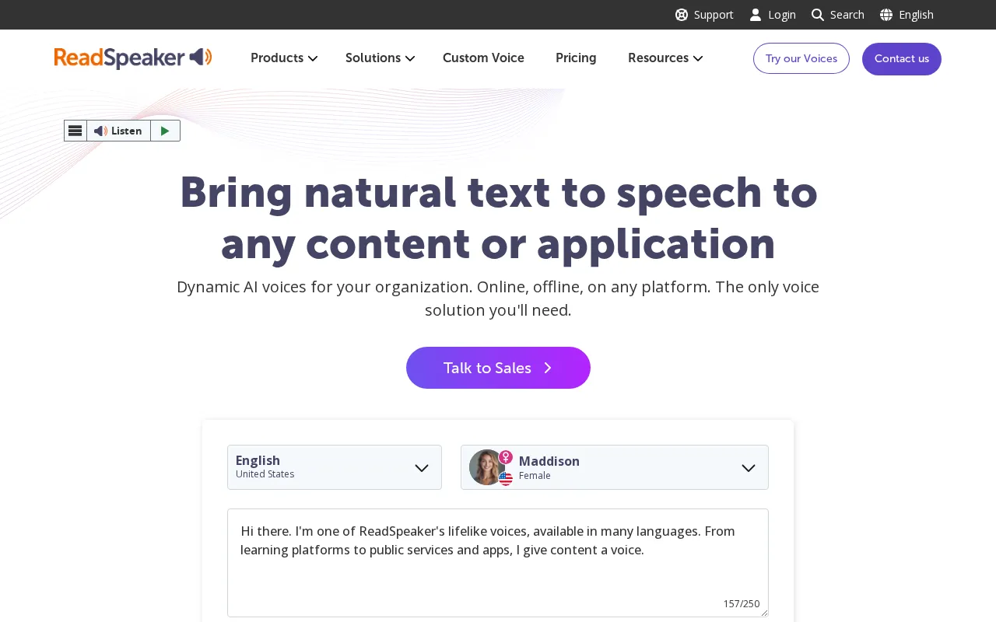
Task: Open the Maddison voice dropdown
Action: coord(615,467)
